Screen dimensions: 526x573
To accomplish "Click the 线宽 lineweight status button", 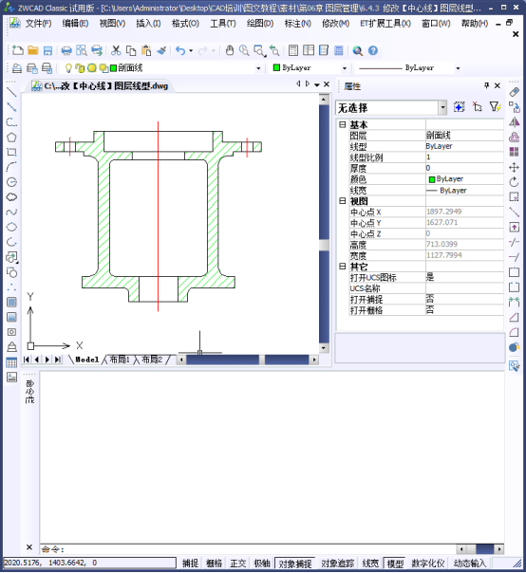I will pyautogui.click(x=370, y=564).
